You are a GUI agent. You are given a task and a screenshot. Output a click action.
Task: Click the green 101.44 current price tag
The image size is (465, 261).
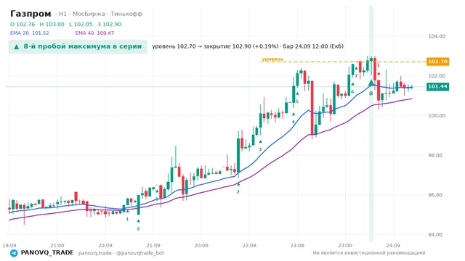click(x=437, y=87)
